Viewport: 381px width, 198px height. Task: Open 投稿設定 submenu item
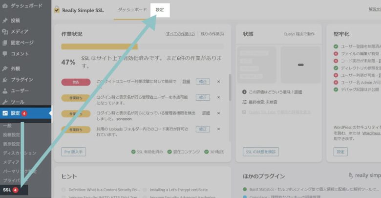(x=11, y=135)
